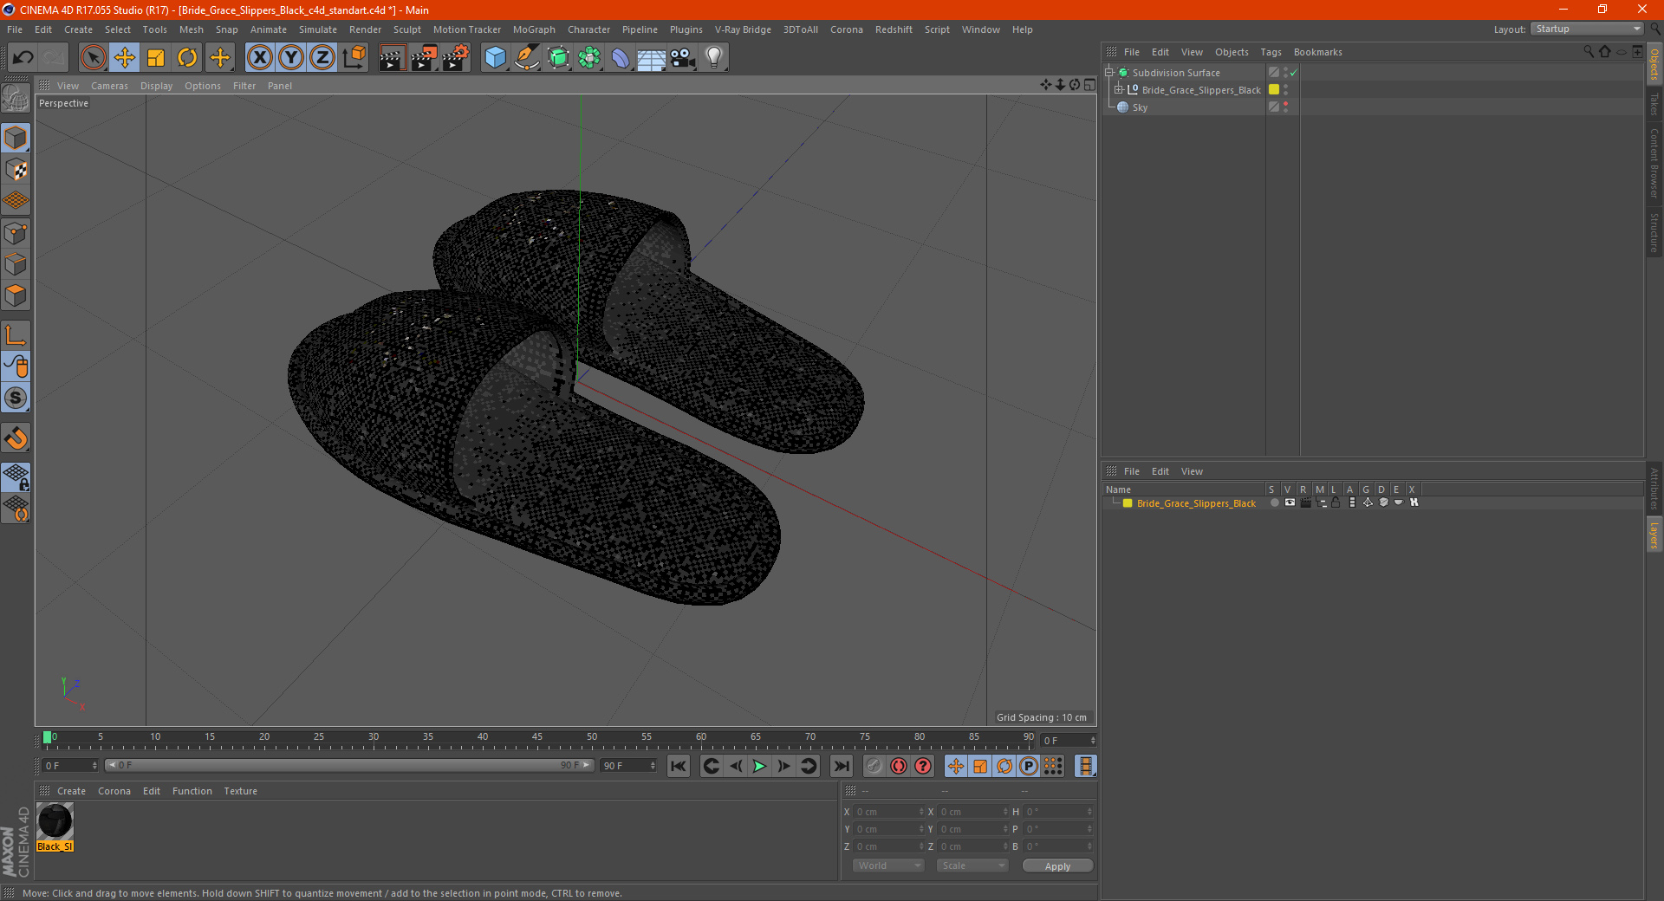Image resolution: width=1664 pixels, height=901 pixels.
Task: Open the Layout Startup dropdown
Action: 1587,29
